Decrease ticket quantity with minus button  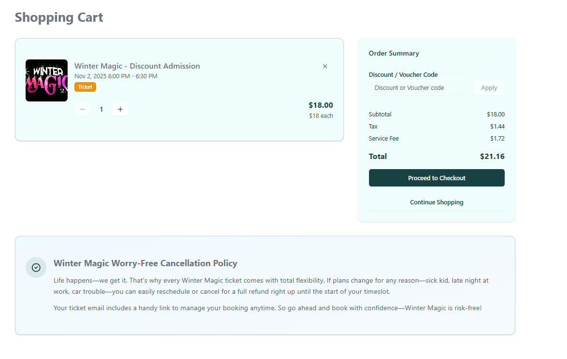83,109
